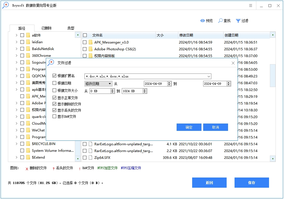Switch to the 类型 tab

tap(71, 28)
